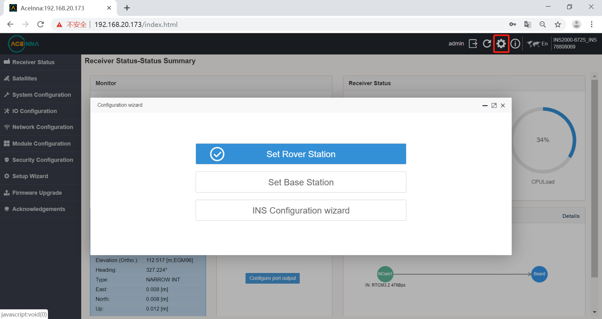Click the elevation value 112.517 [m,EGM96]
The width and height of the screenshot is (602, 319).
click(169, 260)
